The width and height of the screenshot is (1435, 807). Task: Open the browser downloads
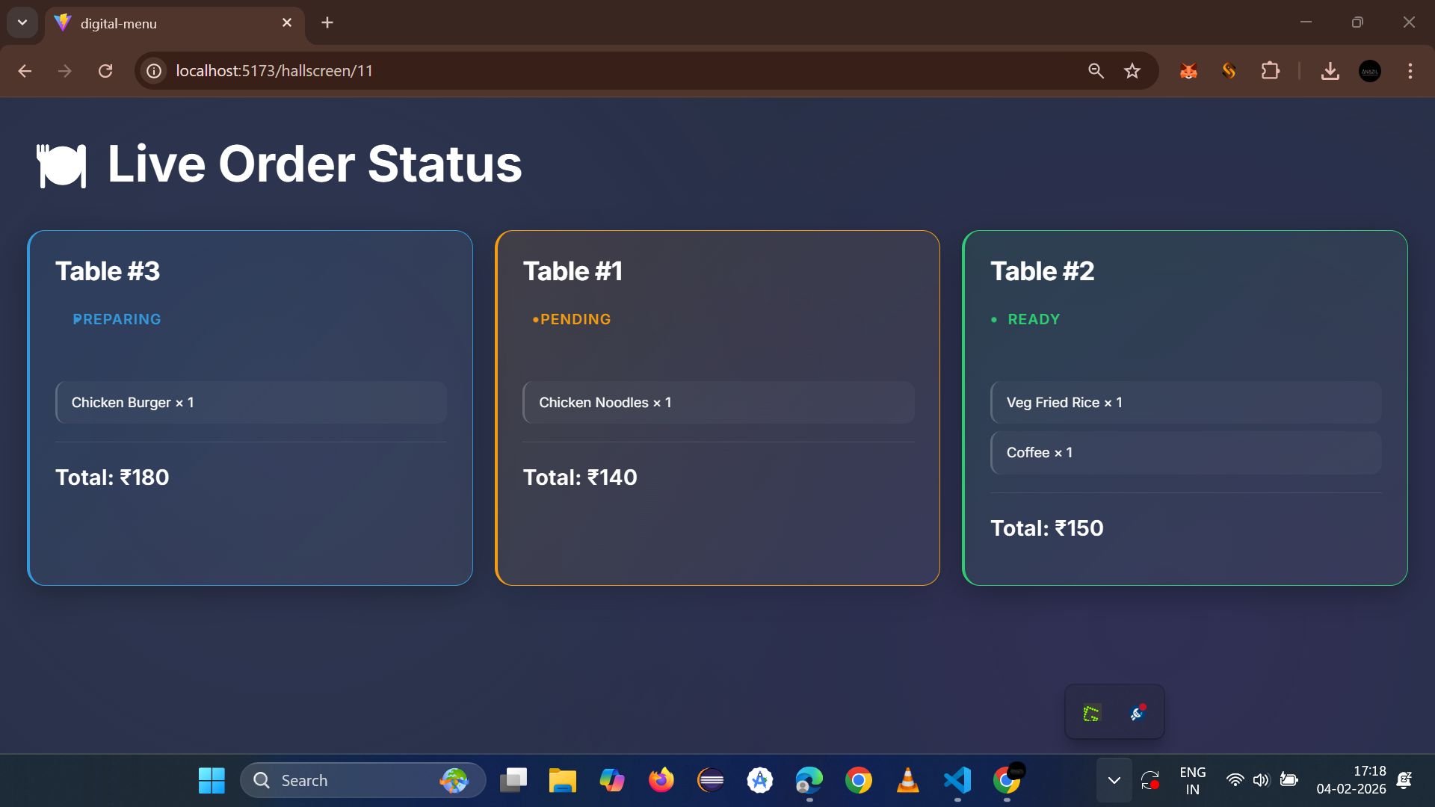(1330, 71)
